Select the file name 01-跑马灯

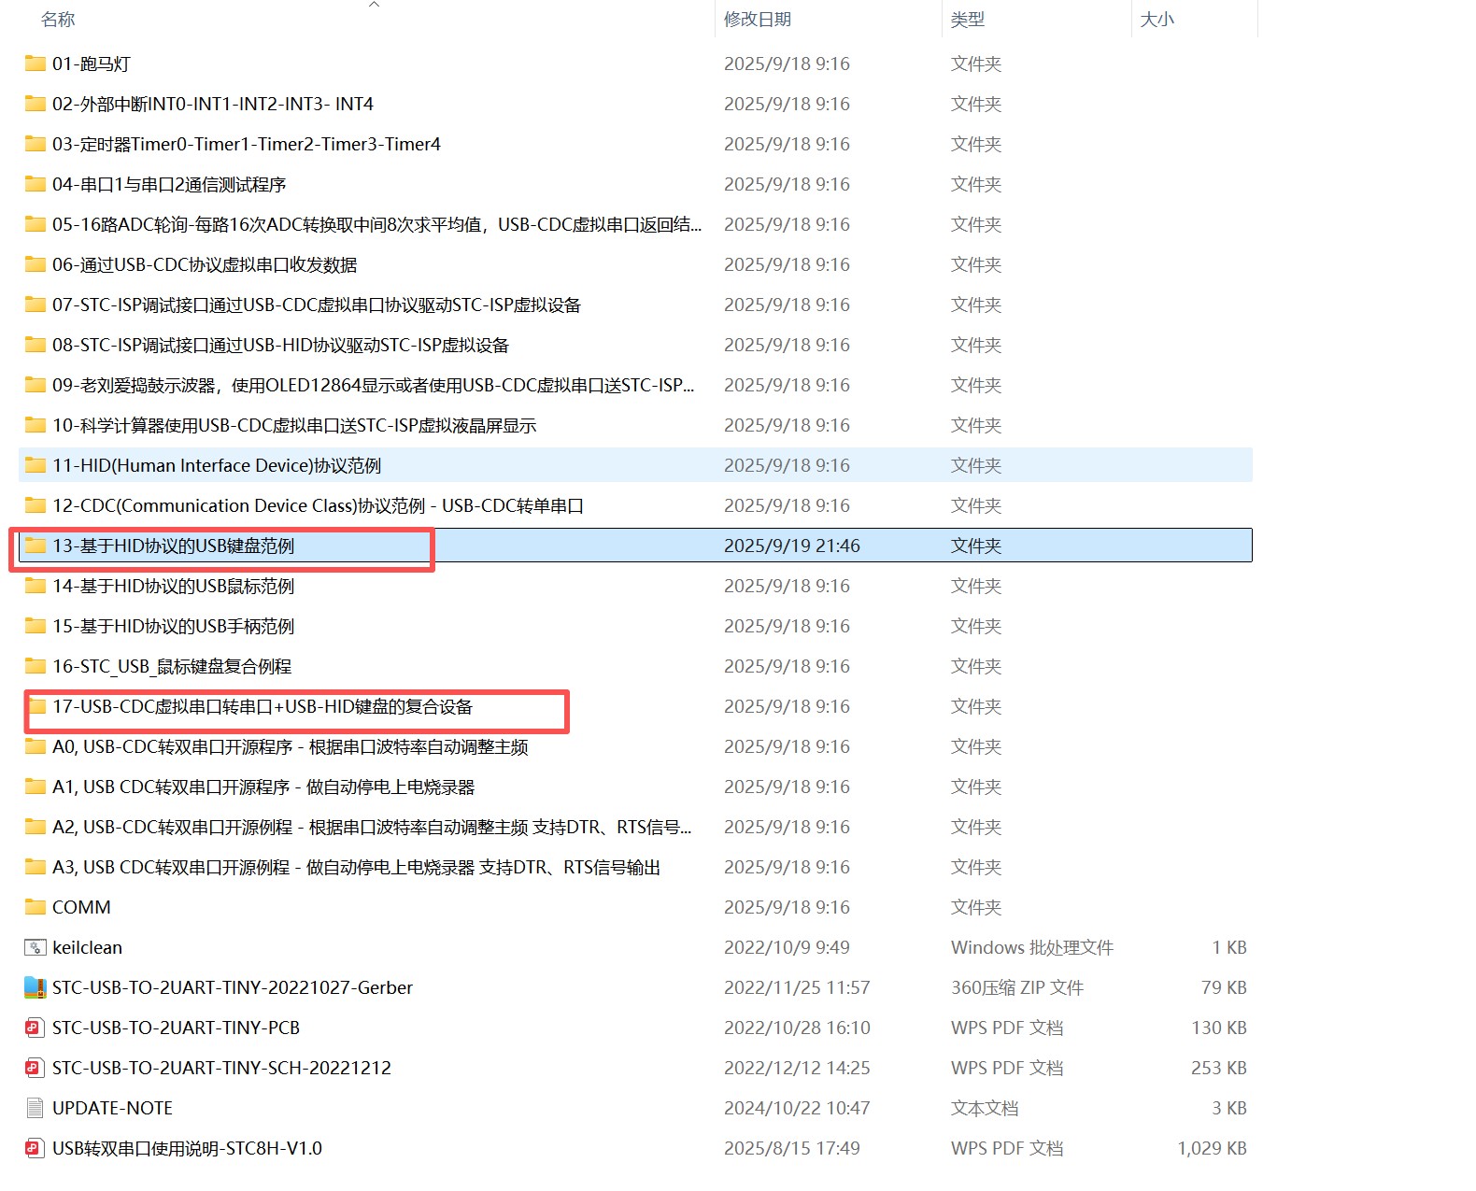pyautogui.click(x=92, y=64)
